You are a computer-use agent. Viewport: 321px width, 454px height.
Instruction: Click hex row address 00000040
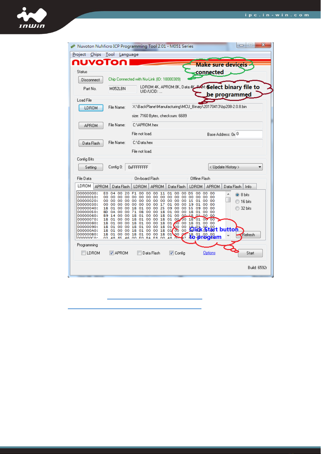tap(88, 208)
